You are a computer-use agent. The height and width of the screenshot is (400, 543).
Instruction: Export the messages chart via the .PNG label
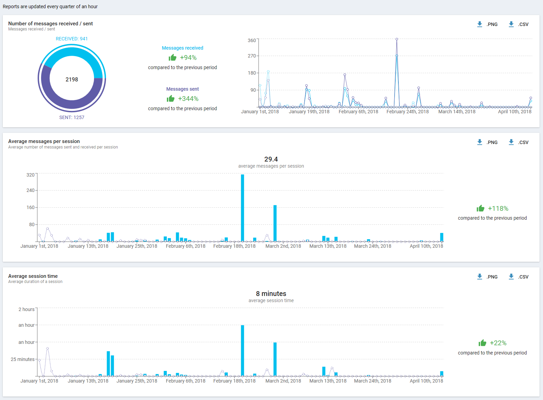[492, 24]
